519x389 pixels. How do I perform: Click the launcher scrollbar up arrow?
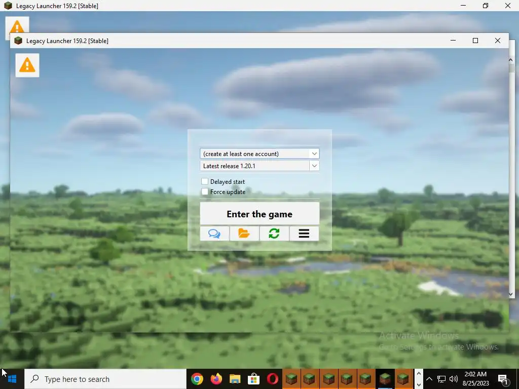(511, 60)
